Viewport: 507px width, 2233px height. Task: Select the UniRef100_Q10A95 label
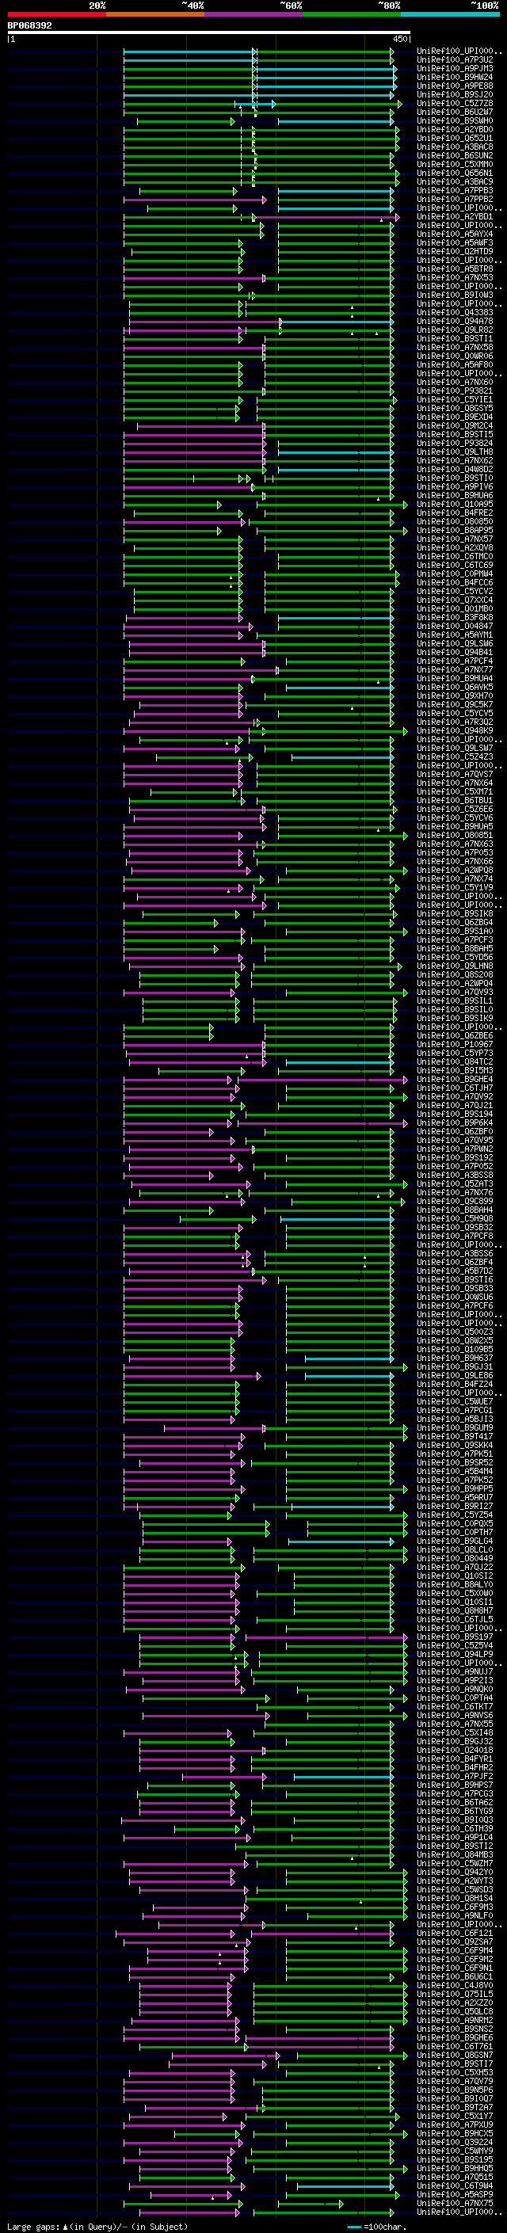pyautogui.click(x=455, y=504)
